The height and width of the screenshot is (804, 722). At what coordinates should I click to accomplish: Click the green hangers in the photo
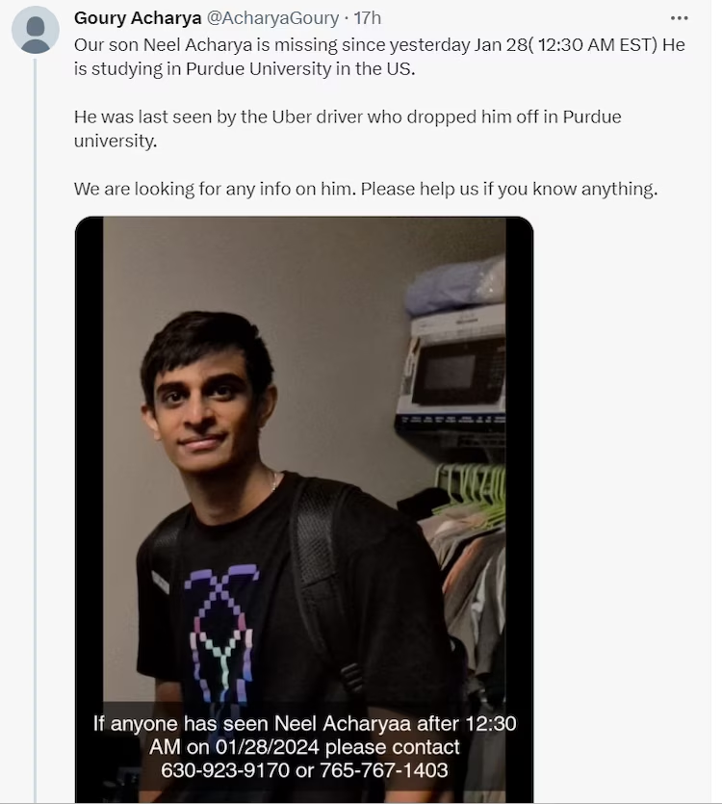pyautogui.click(x=470, y=491)
